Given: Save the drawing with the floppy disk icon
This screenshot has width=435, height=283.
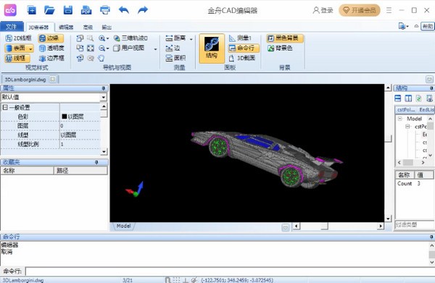Looking at the screenshot, I should [x=68, y=10].
